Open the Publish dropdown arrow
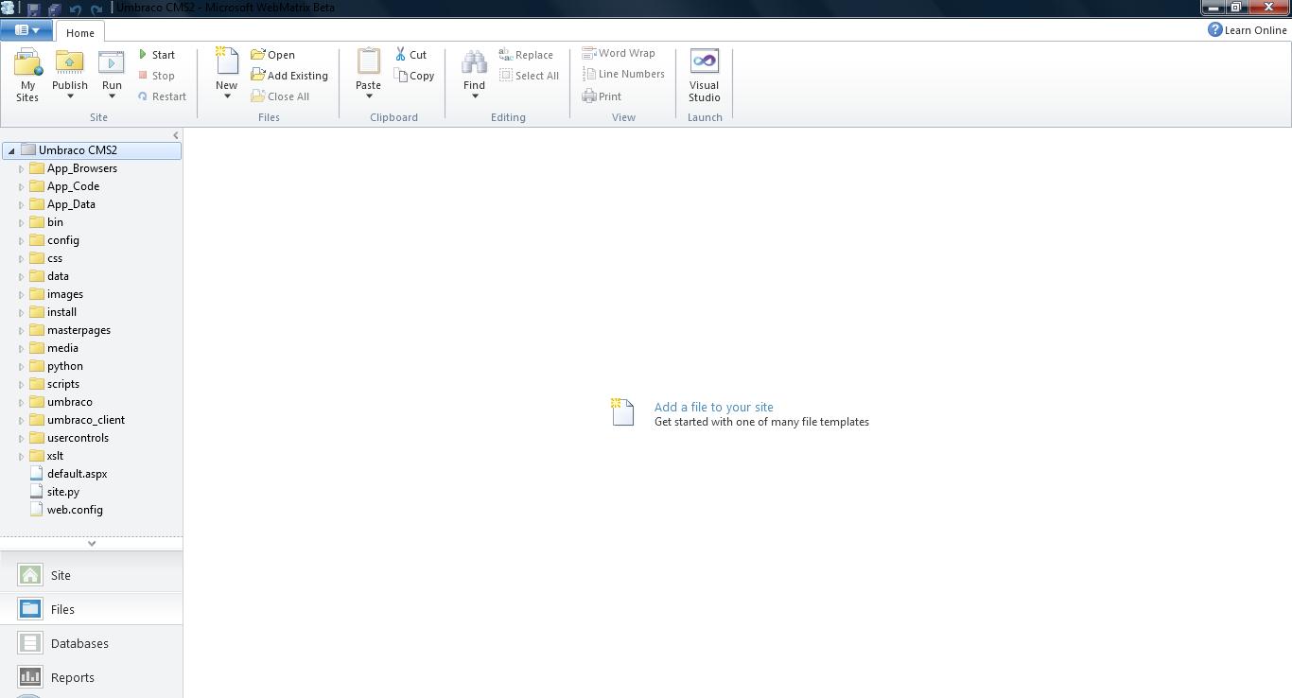Screen dimensions: 1292x698 [69, 96]
